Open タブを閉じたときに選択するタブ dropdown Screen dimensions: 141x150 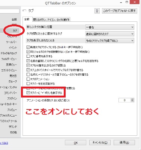[x=110, y=34]
